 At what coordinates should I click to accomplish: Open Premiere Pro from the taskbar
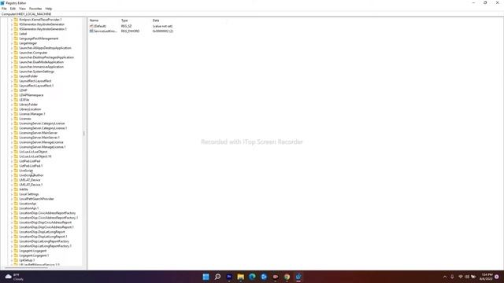[229, 277]
